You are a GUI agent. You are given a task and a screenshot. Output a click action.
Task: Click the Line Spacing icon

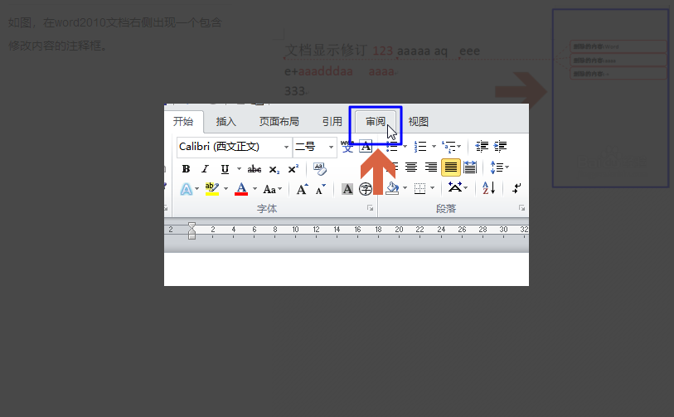click(x=497, y=167)
